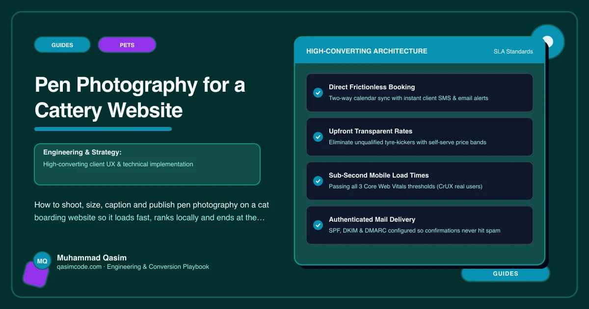Click 'SPF, DKIM & DMARC configured' description text
This screenshot has height=309, width=589.
(x=415, y=231)
